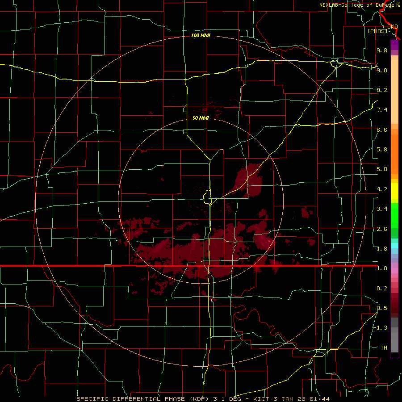Click the 9.8 value on the color scale

coord(382,50)
